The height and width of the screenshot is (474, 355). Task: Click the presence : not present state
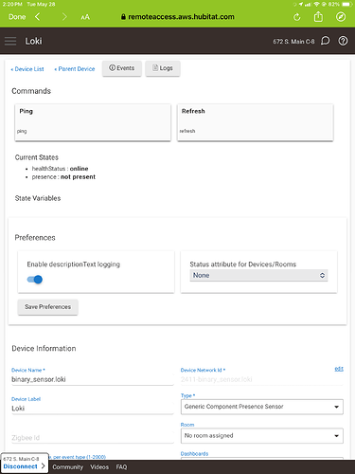[x=63, y=177]
